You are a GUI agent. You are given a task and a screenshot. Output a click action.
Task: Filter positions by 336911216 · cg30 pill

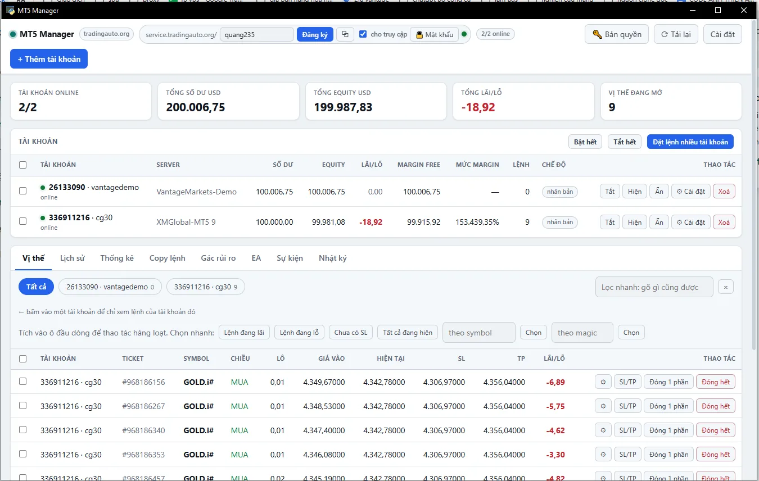coord(206,287)
